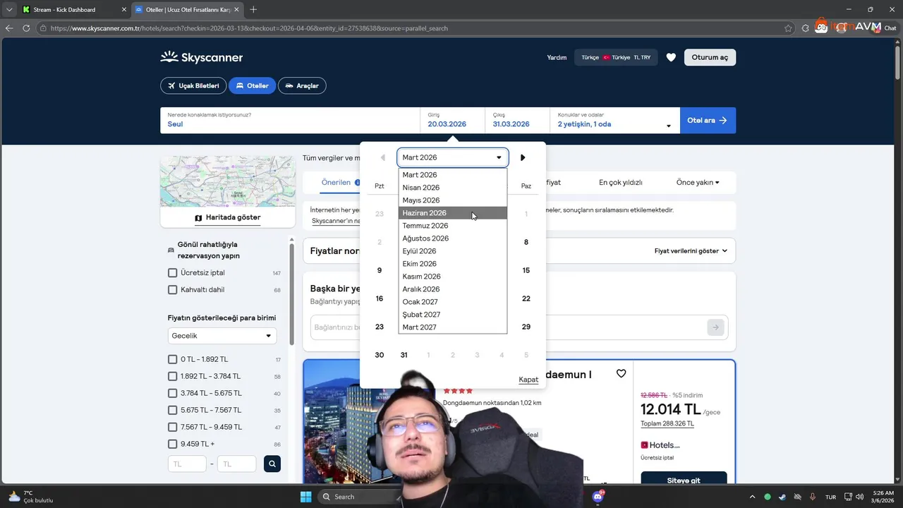Select day 31 in calendar

click(404, 355)
